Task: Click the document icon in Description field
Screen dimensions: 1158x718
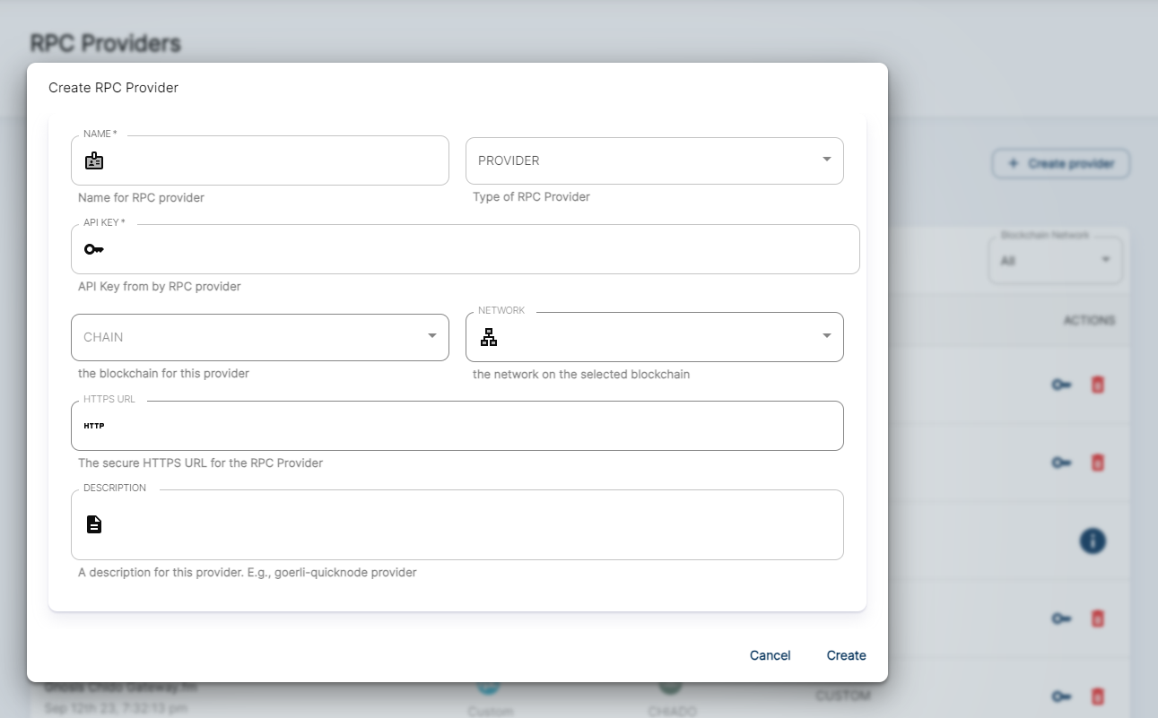Action: pyautogui.click(x=94, y=524)
